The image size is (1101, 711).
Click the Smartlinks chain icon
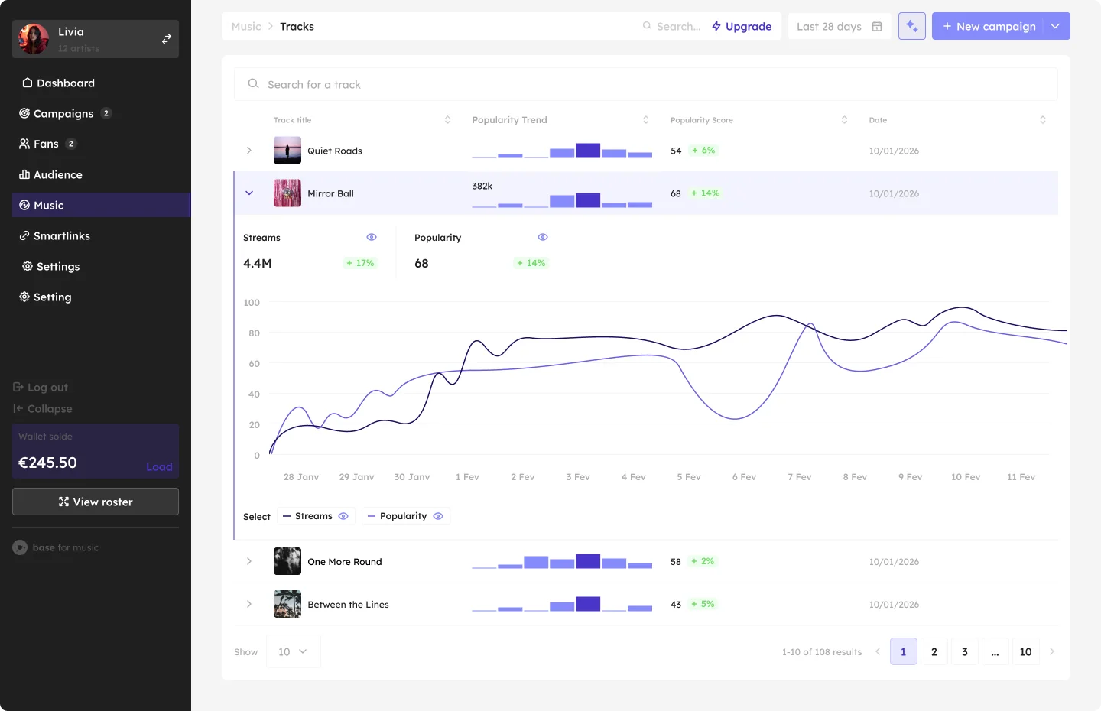pos(24,235)
